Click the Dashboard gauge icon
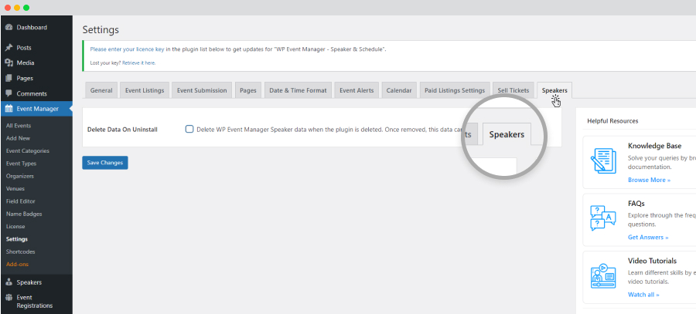 9,28
